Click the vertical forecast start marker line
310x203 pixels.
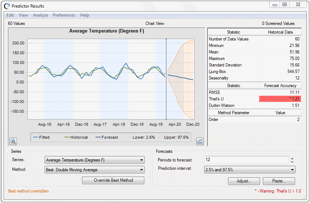[x=166, y=79]
